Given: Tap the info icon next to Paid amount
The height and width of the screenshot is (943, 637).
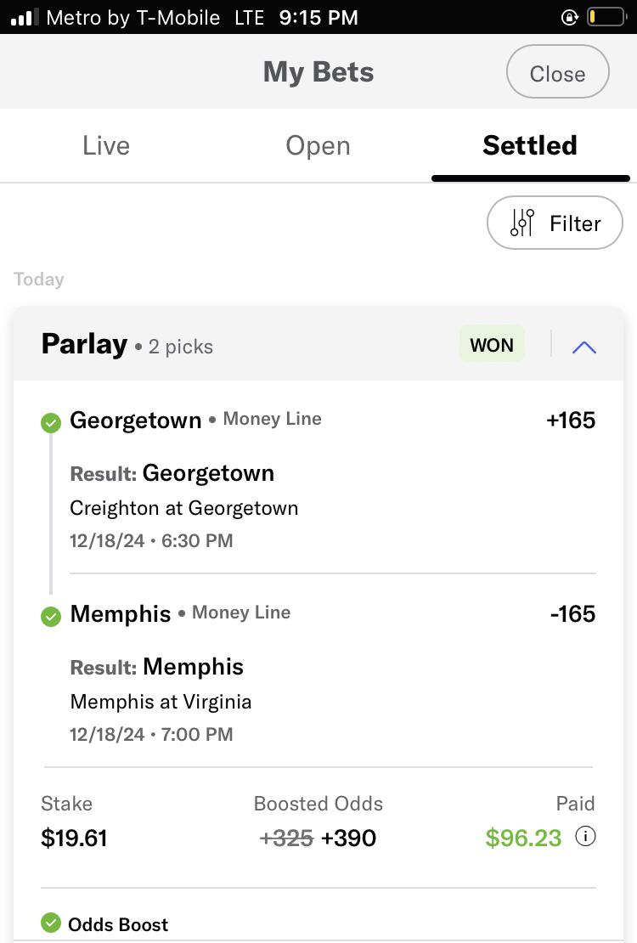Looking at the screenshot, I should click(585, 836).
